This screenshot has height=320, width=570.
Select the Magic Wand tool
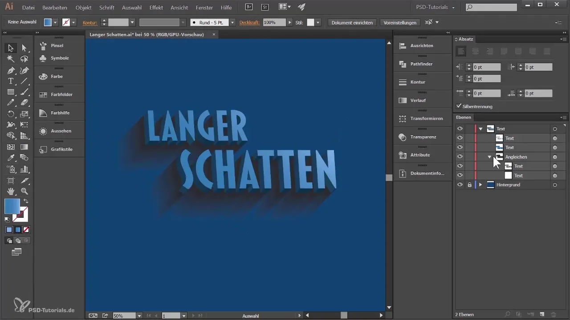tap(11, 59)
